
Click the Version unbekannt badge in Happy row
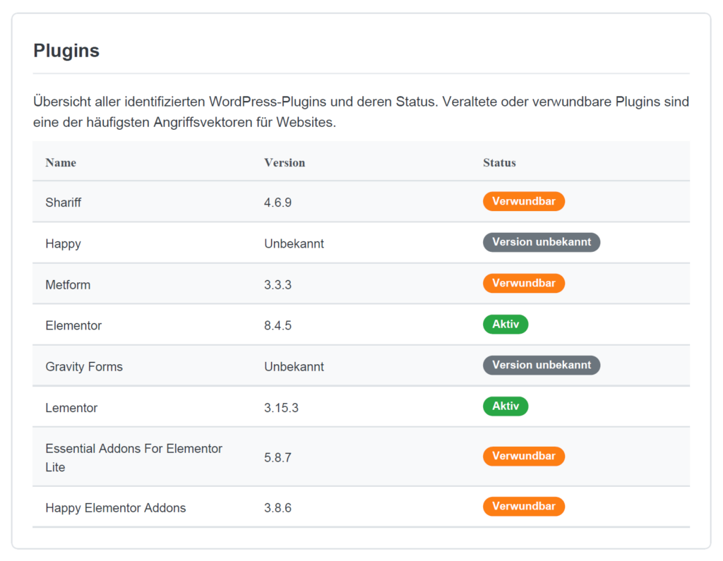point(541,243)
